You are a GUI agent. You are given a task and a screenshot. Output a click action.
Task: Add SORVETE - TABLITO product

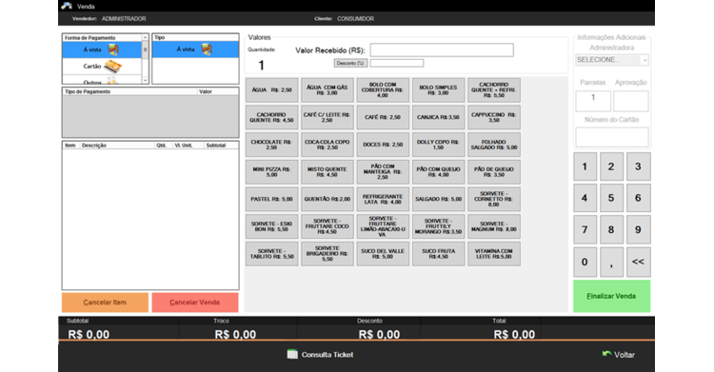click(x=272, y=254)
